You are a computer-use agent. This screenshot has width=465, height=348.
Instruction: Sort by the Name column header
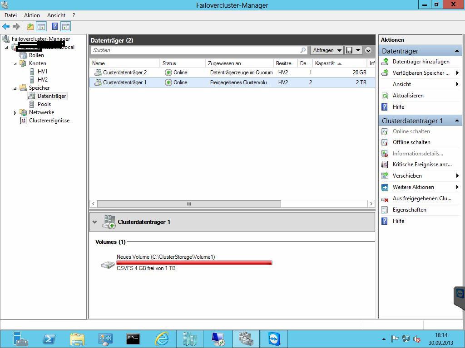124,63
